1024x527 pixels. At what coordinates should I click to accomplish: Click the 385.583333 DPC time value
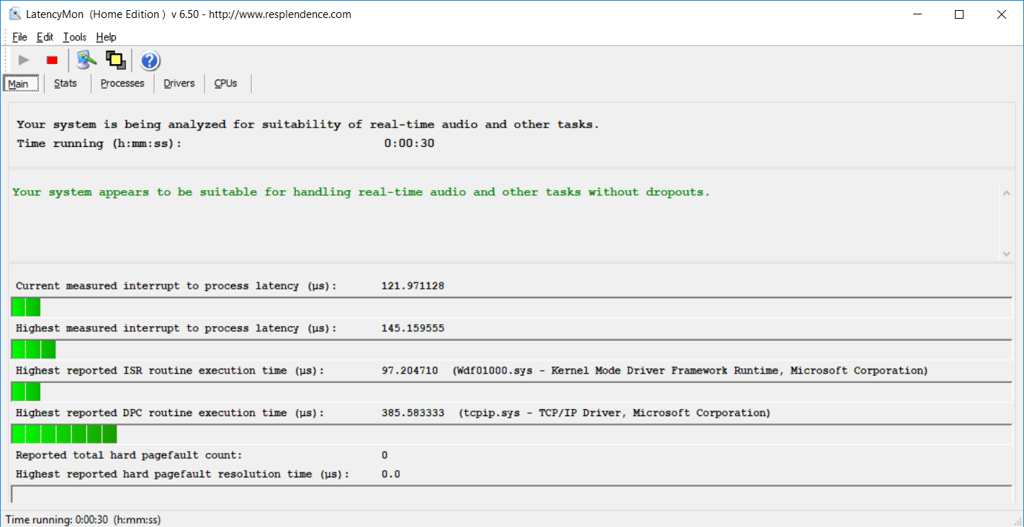[x=413, y=413]
